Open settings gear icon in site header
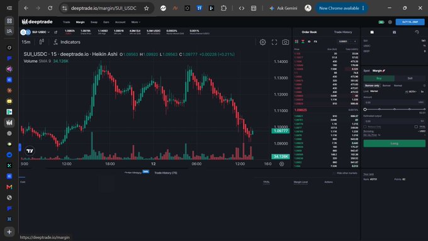The height and width of the screenshot is (241, 428). [390, 22]
